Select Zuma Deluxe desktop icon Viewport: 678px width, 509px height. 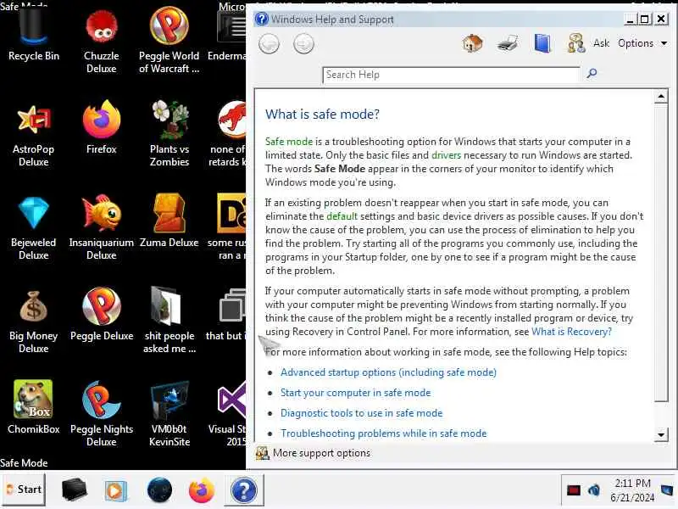coord(169,221)
